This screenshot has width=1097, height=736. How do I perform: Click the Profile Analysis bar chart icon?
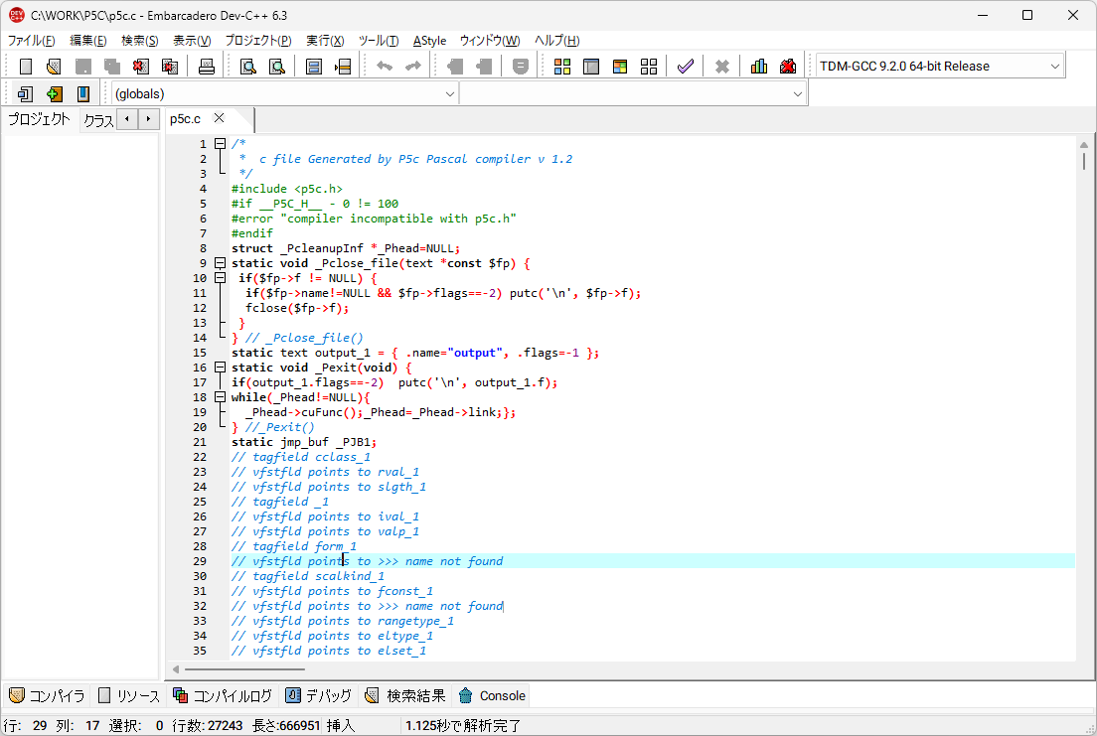click(759, 67)
